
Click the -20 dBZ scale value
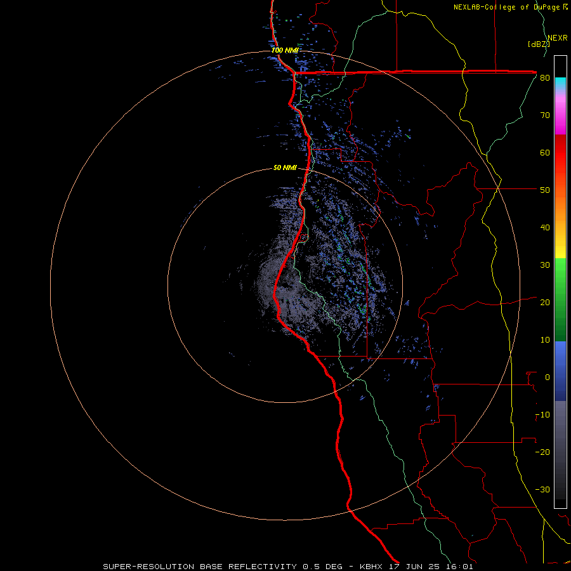point(542,452)
